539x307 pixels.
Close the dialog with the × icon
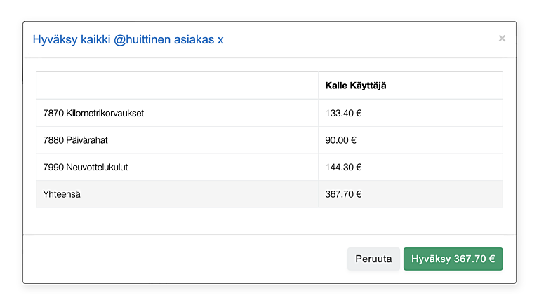coord(502,39)
